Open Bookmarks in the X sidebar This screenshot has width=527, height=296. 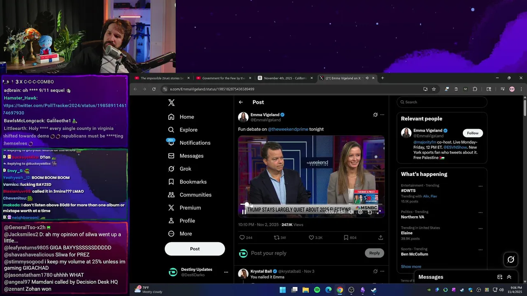pos(187,182)
